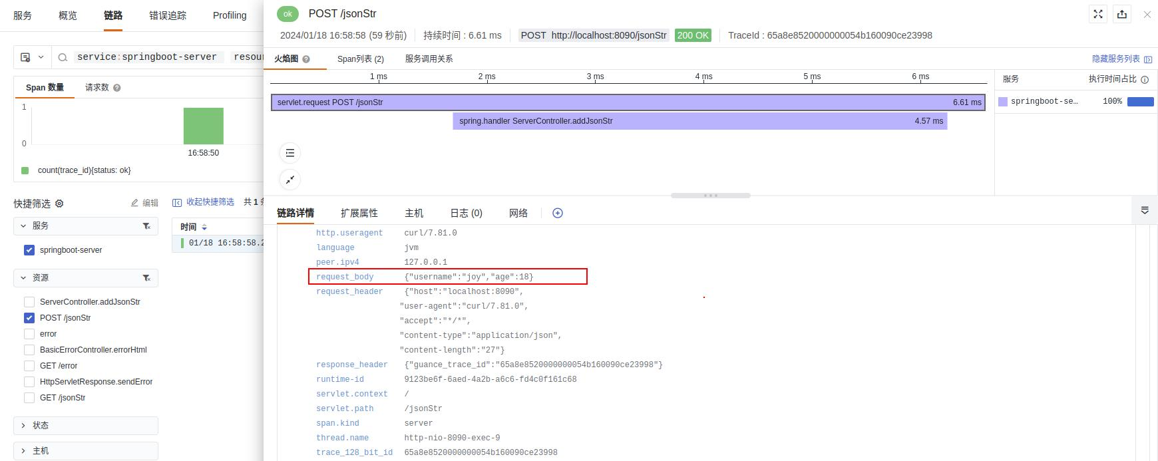Expand the 状态 filter section
Screen dimensions: 1158x461
point(23,426)
